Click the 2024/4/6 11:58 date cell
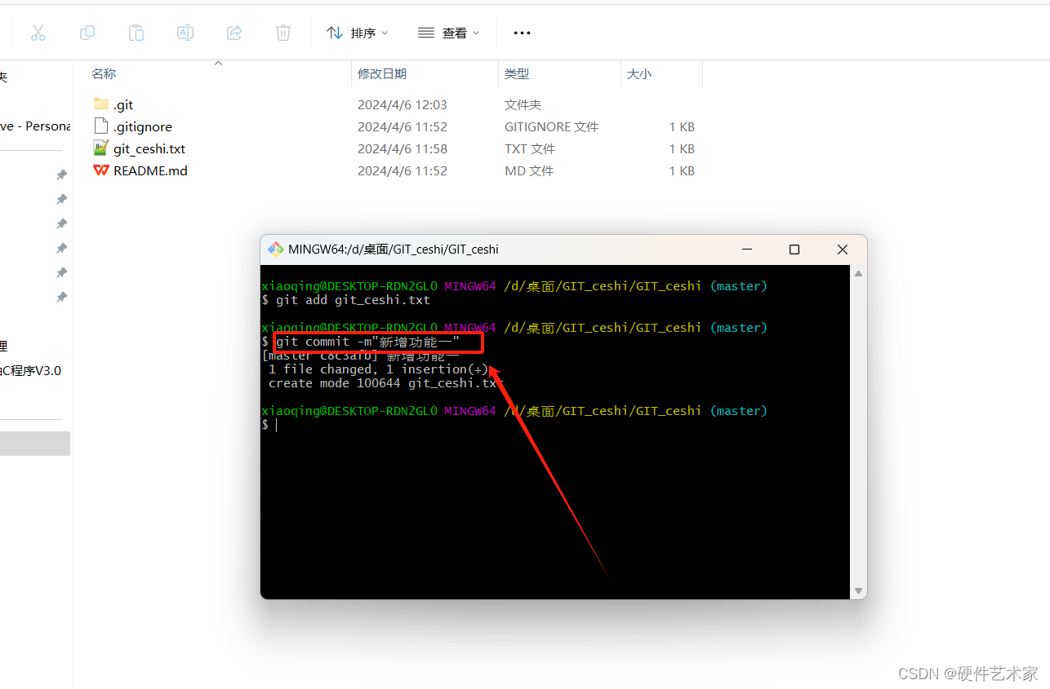 click(x=403, y=148)
